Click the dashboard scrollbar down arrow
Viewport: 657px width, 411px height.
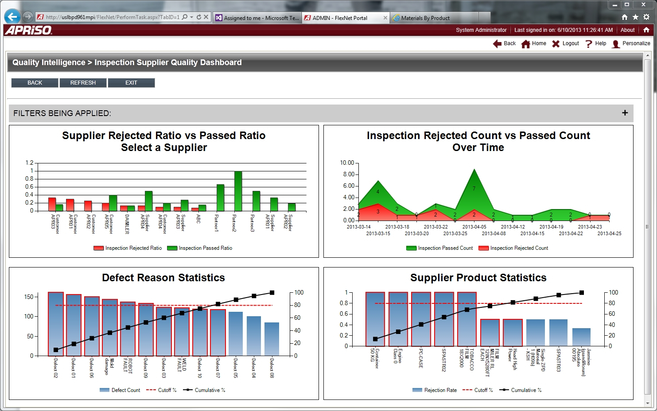pyautogui.click(x=648, y=403)
